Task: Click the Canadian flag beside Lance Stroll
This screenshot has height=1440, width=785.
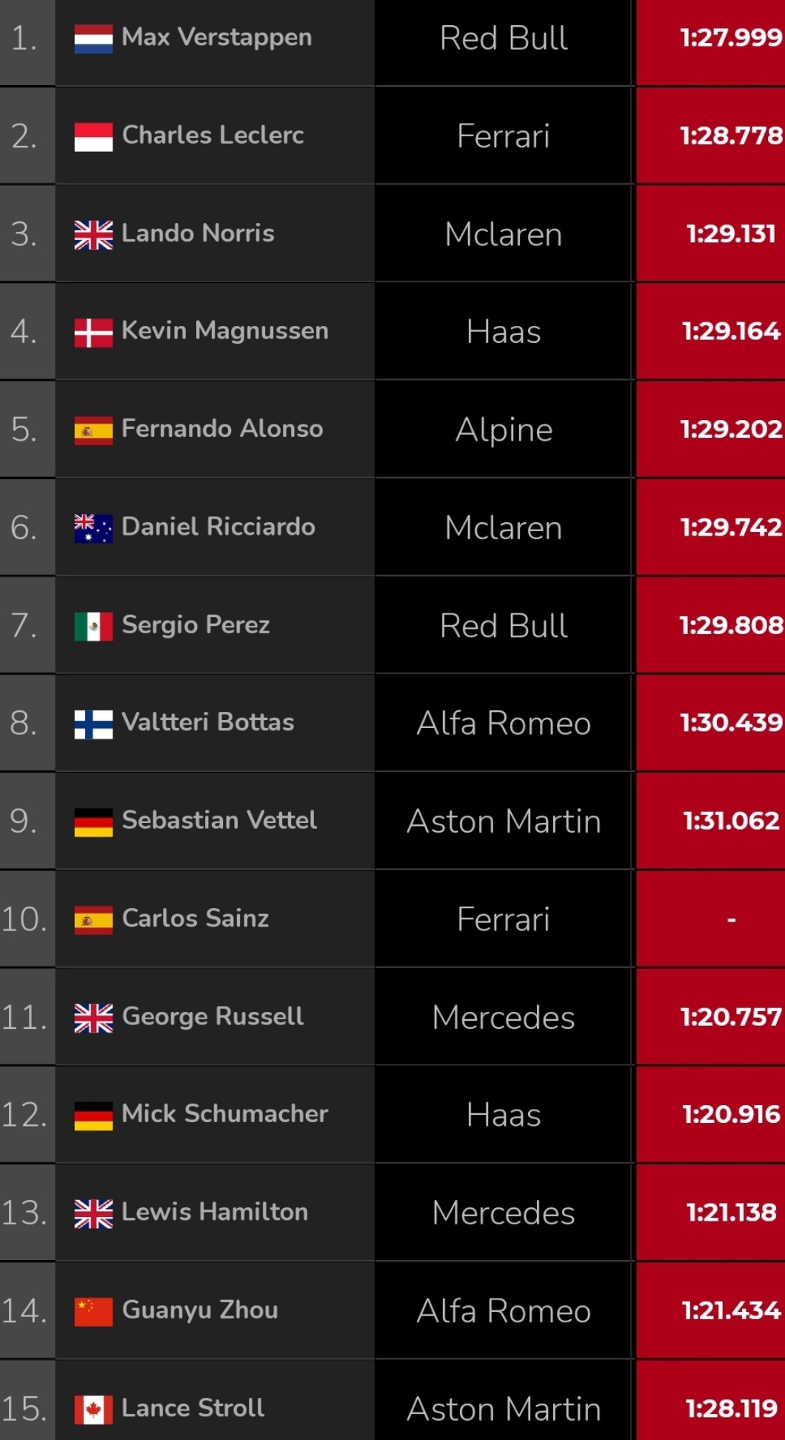Action: 93,1409
